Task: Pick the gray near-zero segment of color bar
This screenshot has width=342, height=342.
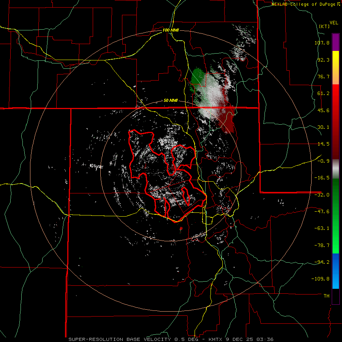Action: pyautogui.click(x=336, y=169)
